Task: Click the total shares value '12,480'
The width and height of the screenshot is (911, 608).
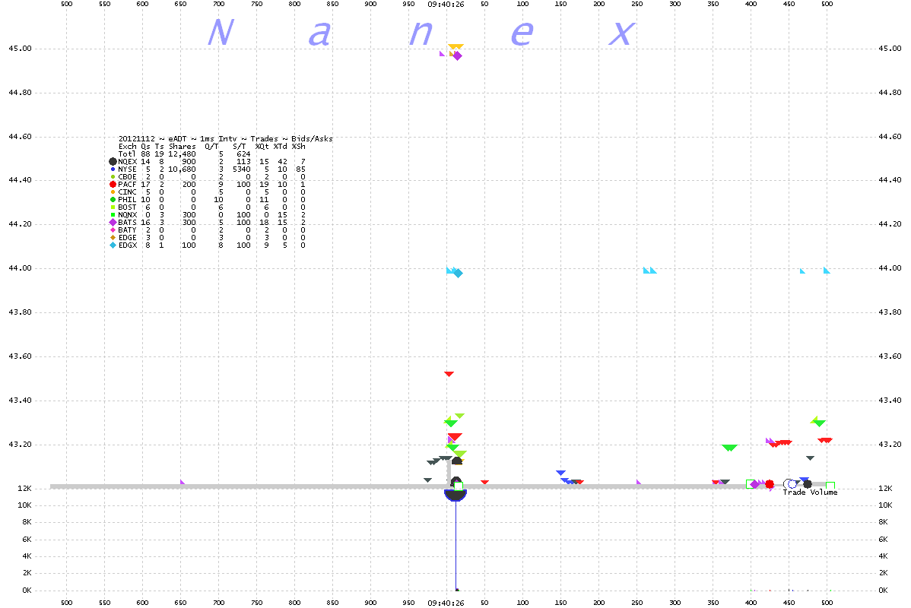Action: click(183, 154)
